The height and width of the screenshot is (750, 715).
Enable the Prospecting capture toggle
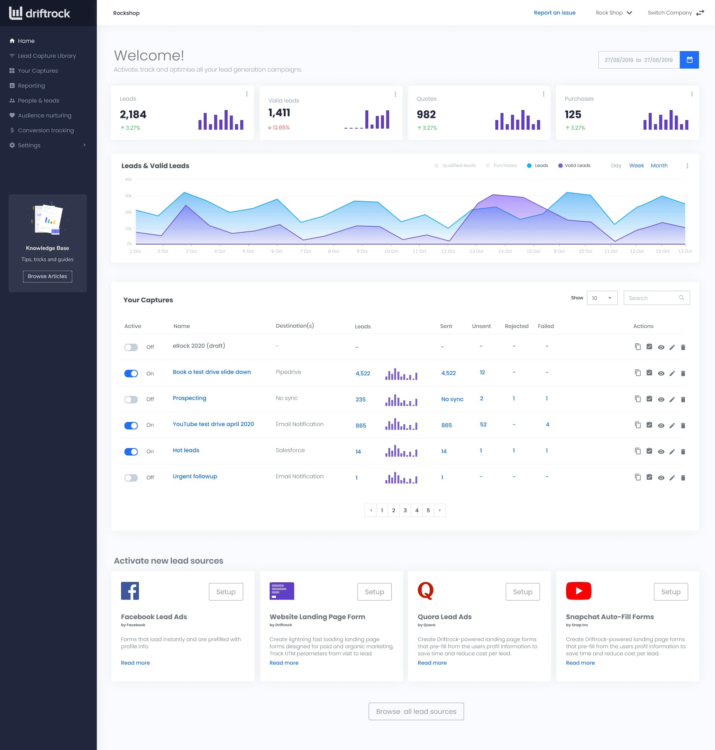(x=131, y=399)
